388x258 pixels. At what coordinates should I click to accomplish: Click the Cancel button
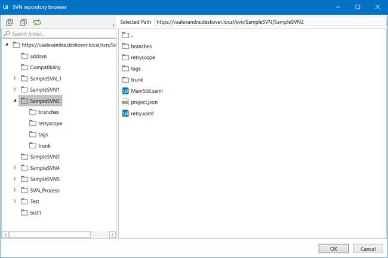tap(368, 248)
